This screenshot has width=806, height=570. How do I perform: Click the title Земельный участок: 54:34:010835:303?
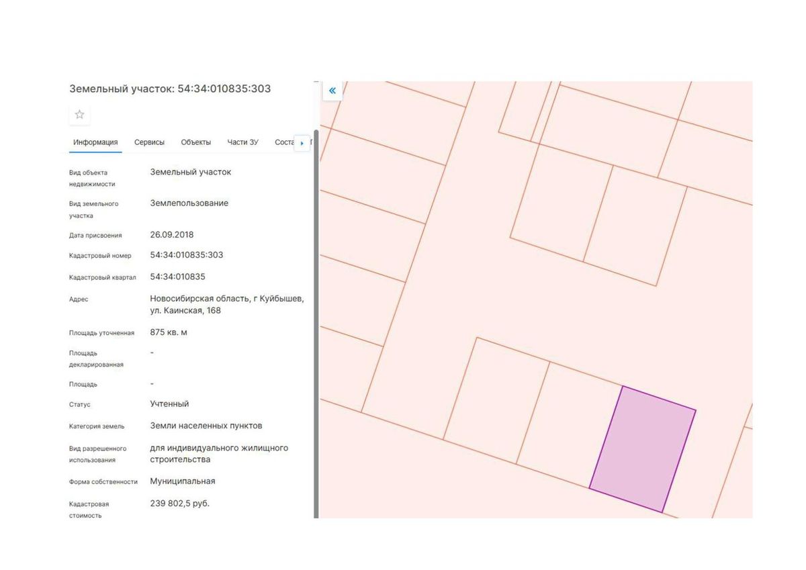(170, 89)
